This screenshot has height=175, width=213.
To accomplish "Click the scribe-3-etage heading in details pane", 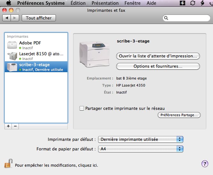I will coord(133,41).
